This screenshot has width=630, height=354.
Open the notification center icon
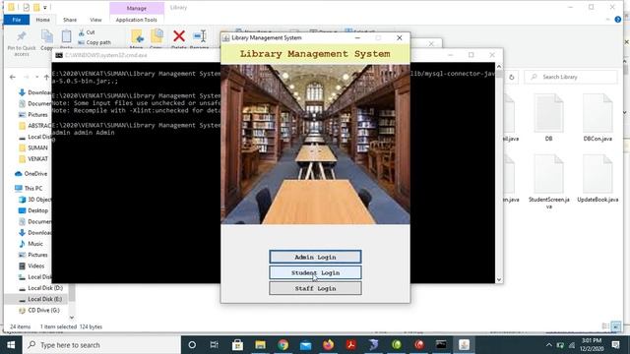tap(615, 345)
